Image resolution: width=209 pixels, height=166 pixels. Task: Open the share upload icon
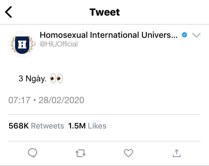(x=177, y=153)
